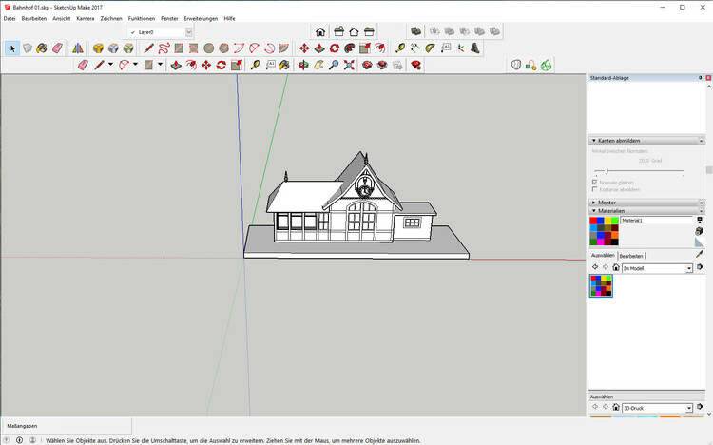Open the Kamera menu
This screenshot has height=445, width=713.
(85, 19)
